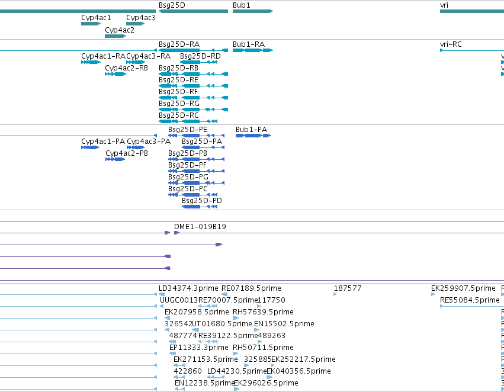Click the EK207958.5prime EST label
The width and height of the screenshot is (504, 392).
[197, 312]
